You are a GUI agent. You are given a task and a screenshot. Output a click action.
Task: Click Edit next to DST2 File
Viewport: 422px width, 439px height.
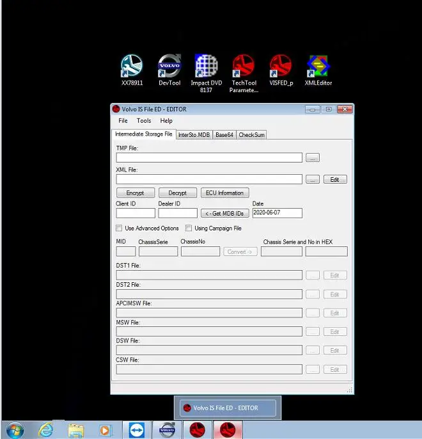(x=335, y=294)
